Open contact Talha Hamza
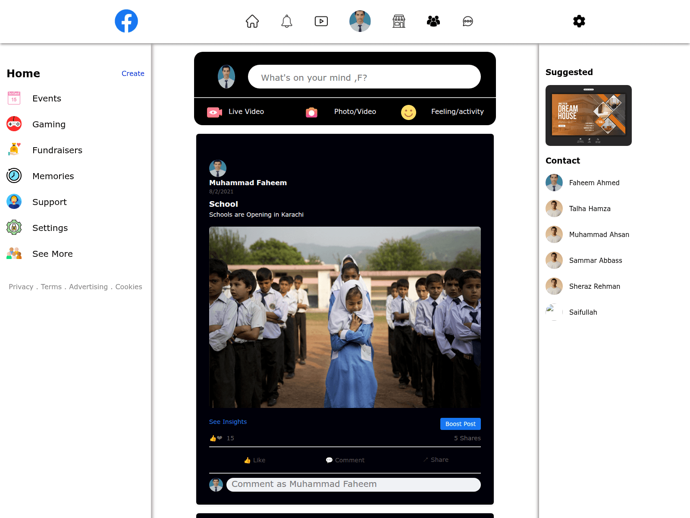 590,208
